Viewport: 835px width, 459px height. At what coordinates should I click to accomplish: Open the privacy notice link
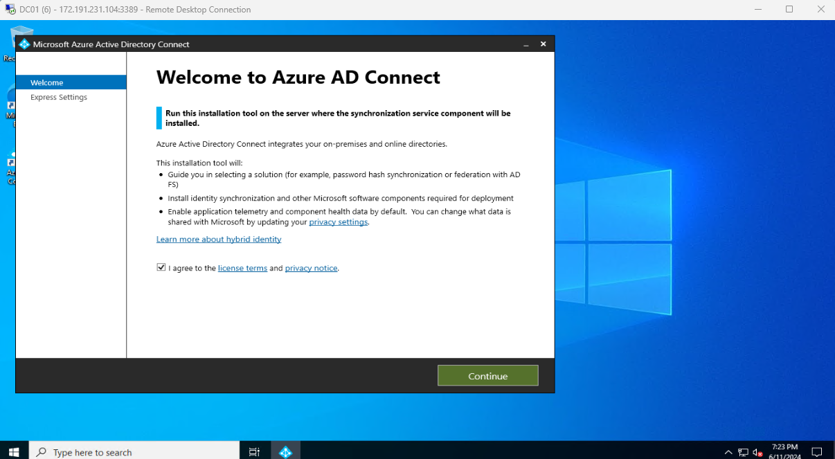tap(311, 268)
